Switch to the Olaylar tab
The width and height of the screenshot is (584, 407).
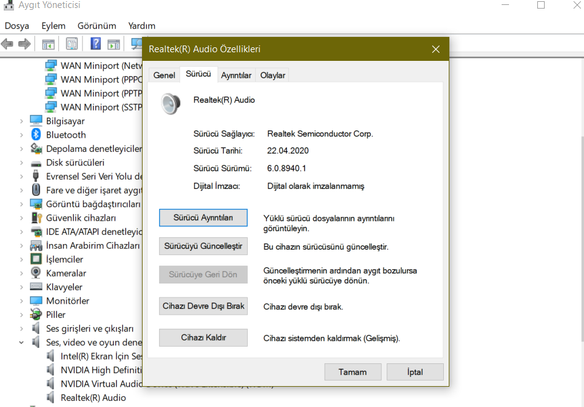[272, 75]
